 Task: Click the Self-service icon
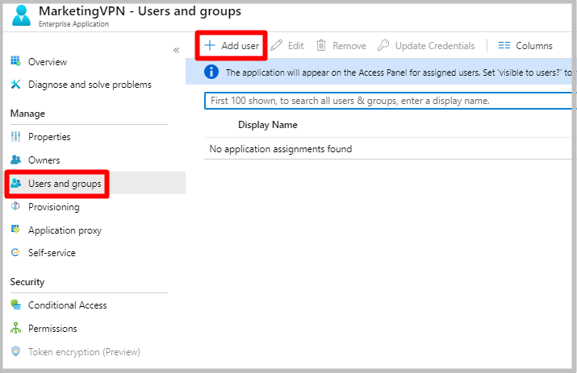tap(15, 253)
